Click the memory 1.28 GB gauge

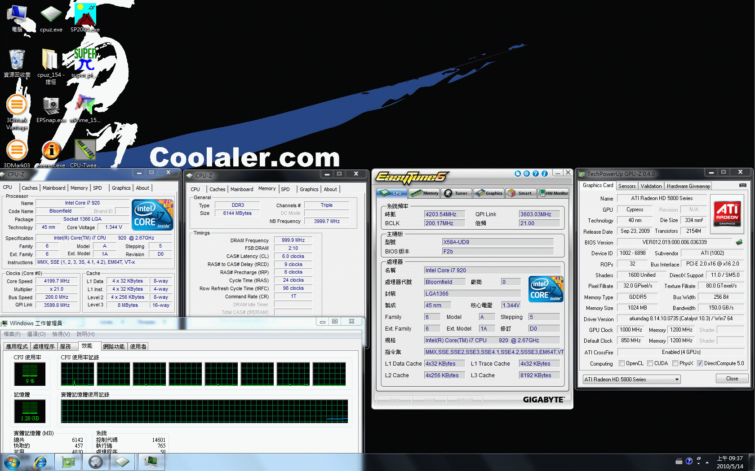pyautogui.click(x=30, y=411)
